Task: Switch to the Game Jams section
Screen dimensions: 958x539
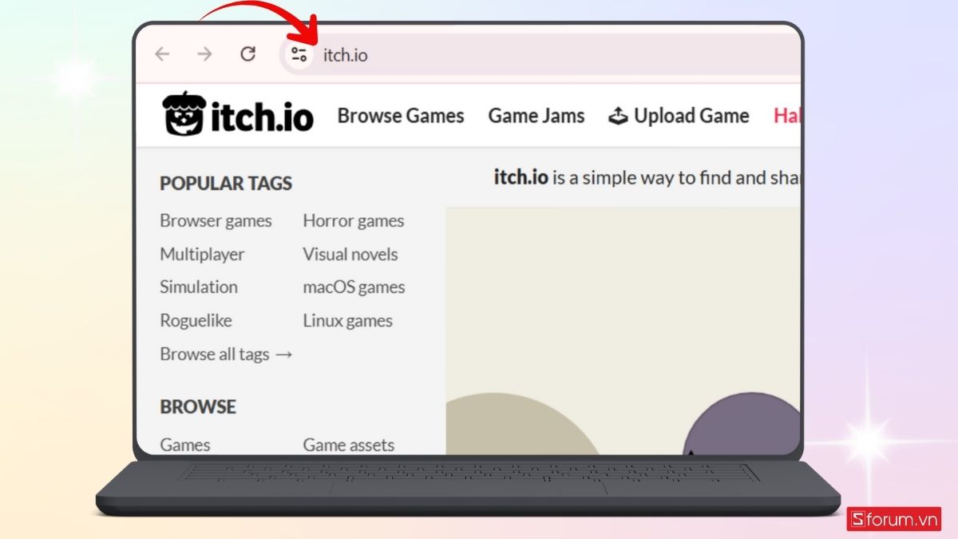Action: tap(536, 115)
